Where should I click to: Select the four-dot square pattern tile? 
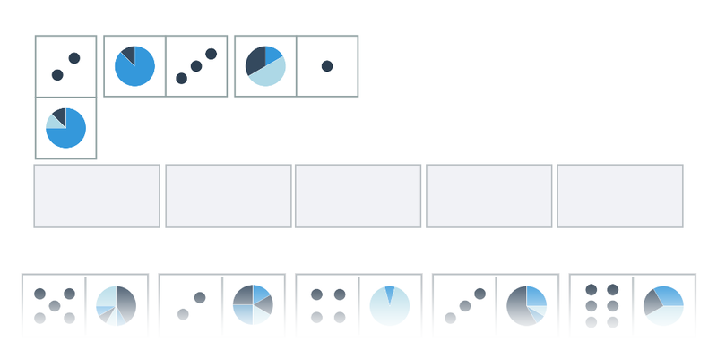pos(328,305)
